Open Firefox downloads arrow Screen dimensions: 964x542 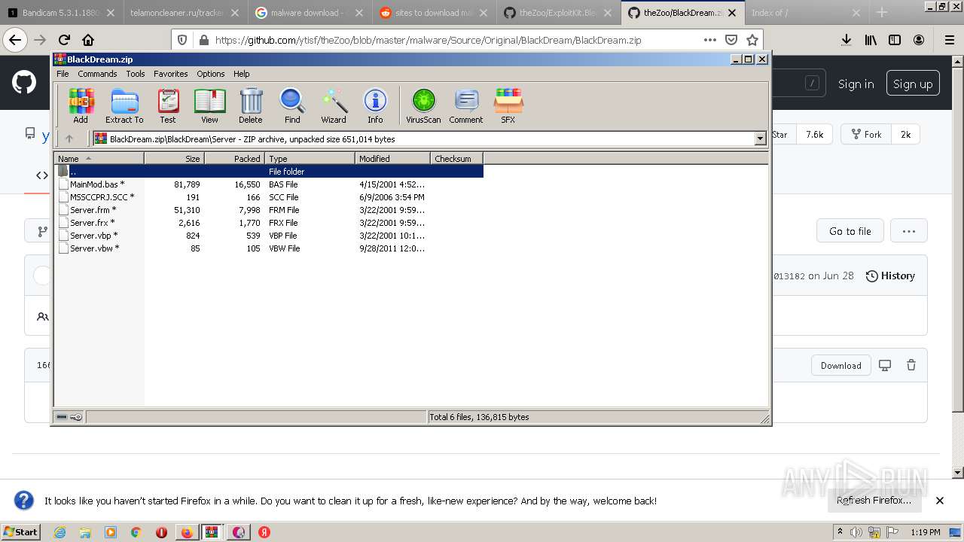847,40
